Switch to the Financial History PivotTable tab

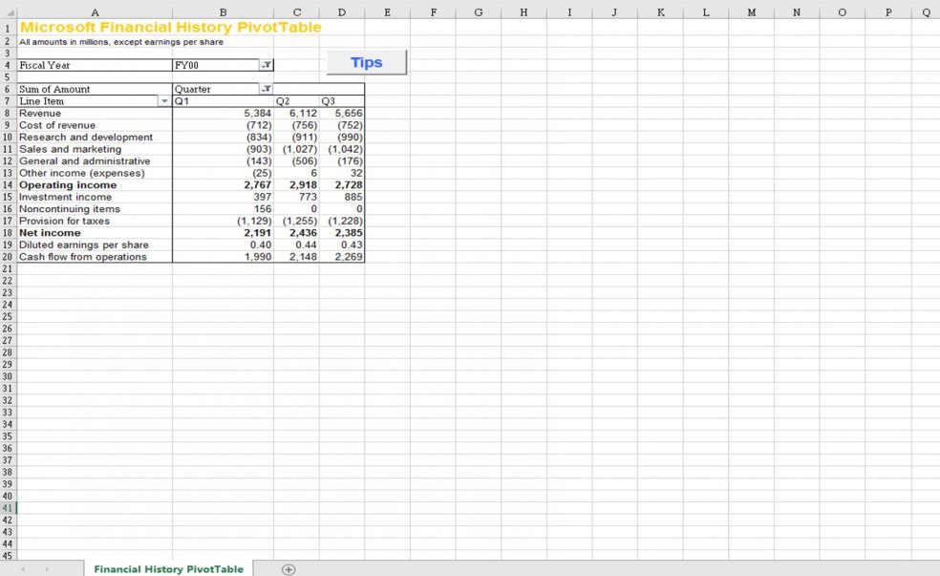click(x=168, y=568)
